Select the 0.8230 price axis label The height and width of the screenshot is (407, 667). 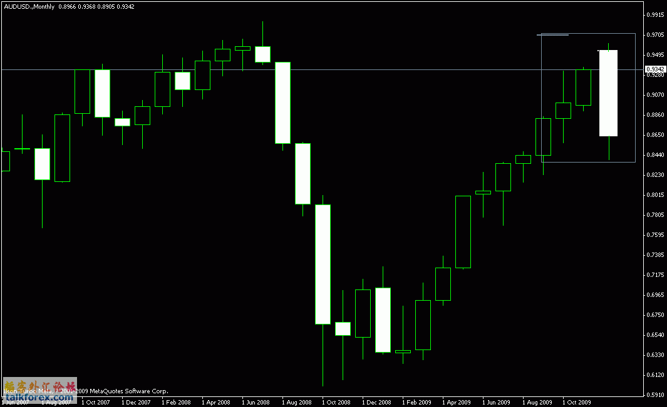[655, 174]
